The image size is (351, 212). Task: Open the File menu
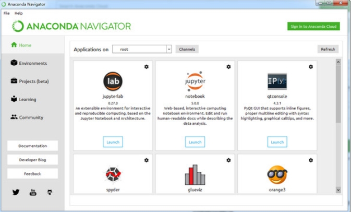pos(7,13)
